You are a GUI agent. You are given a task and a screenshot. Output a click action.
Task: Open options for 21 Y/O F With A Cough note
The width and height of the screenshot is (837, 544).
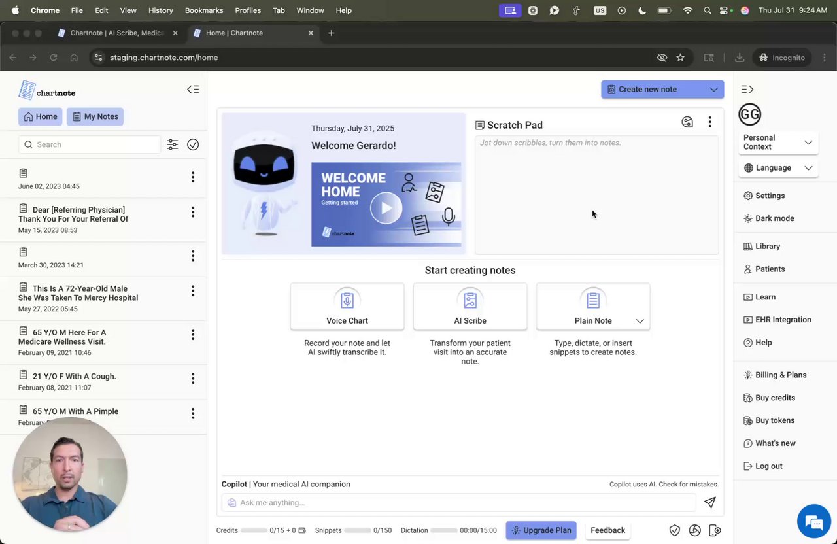(x=193, y=379)
